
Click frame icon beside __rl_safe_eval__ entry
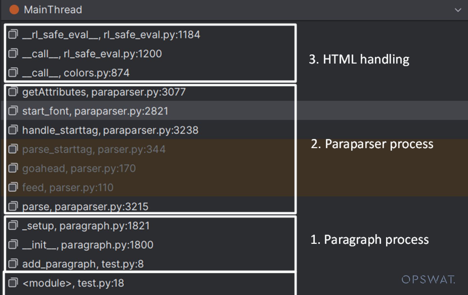click(13, 34)
